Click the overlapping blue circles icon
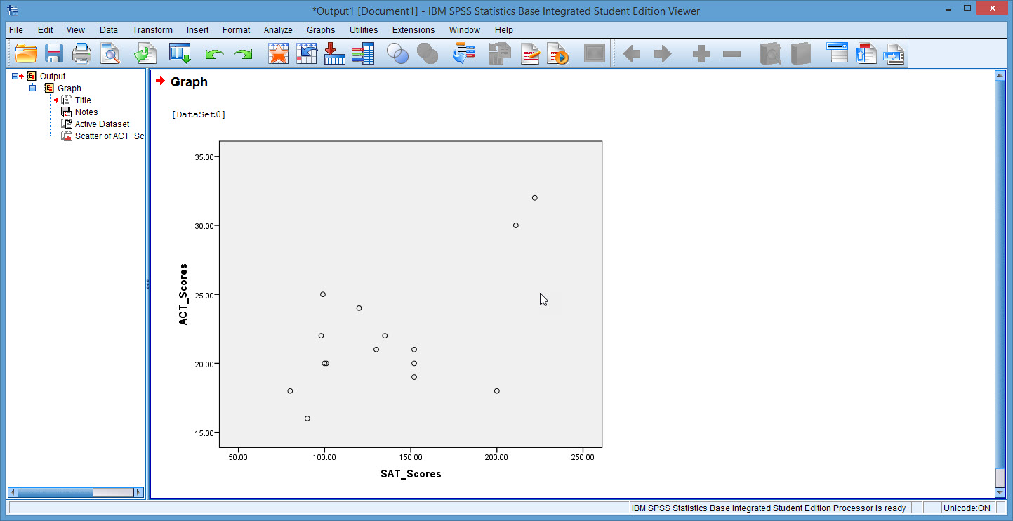The width and height of the screenshot is (1013, 521). click(398, 53)
